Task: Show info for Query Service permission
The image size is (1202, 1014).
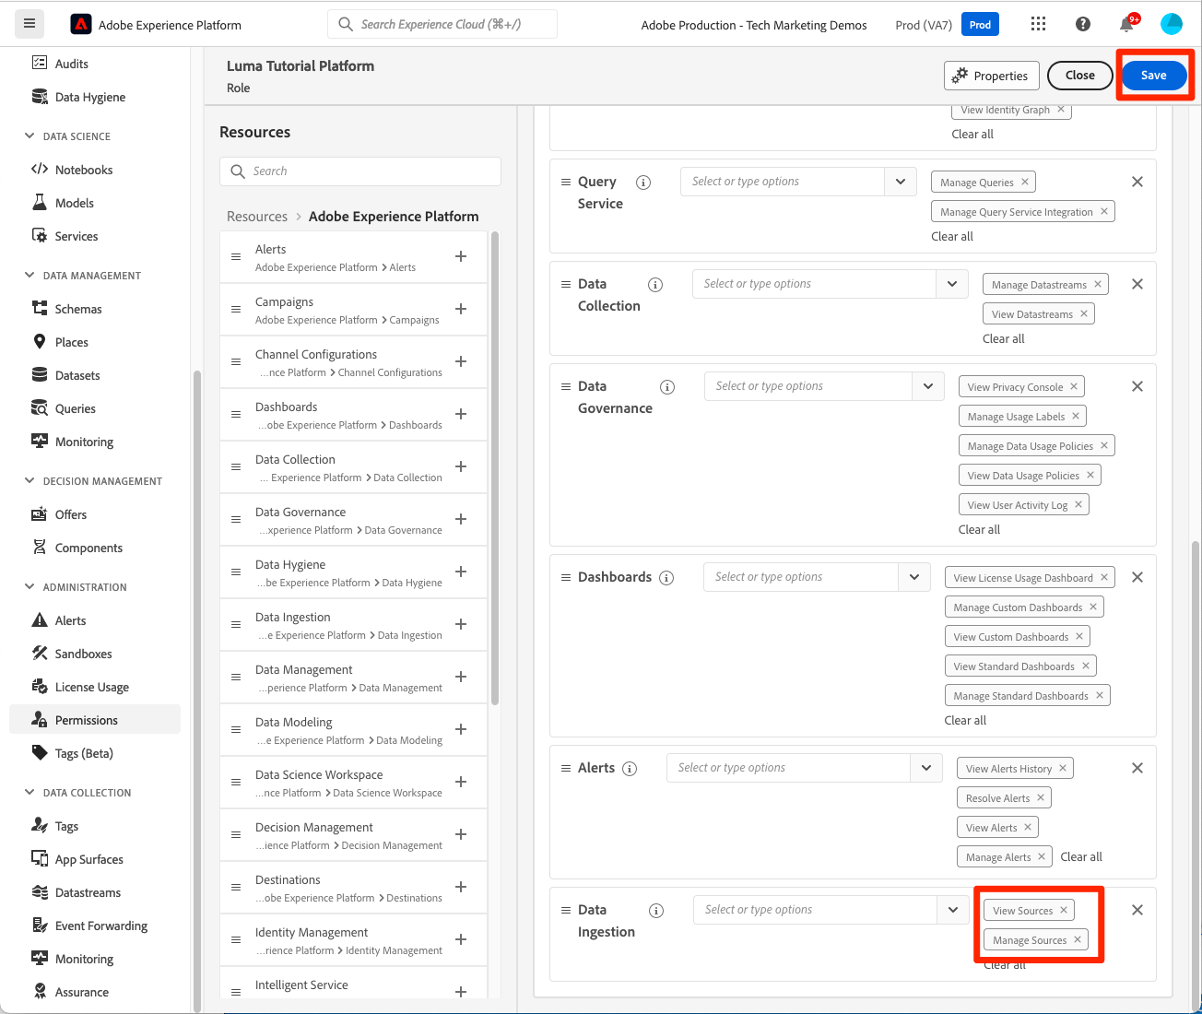Action: tap(643, 183)
